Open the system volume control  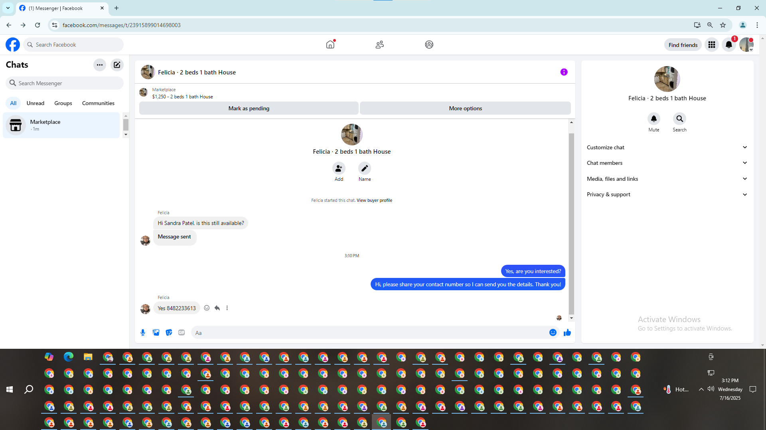(711, 389)
